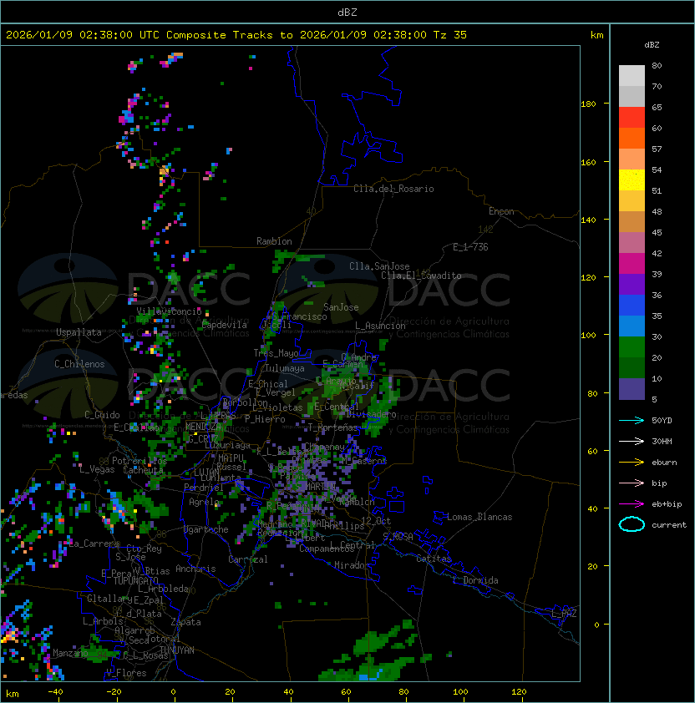Image resolution: width=695 pixels, height=703 pixels.
Task: Click the 'La_Carrera' map label
Action: [94, 544]
